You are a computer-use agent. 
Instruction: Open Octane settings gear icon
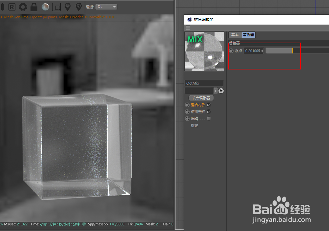pos(23,7)
